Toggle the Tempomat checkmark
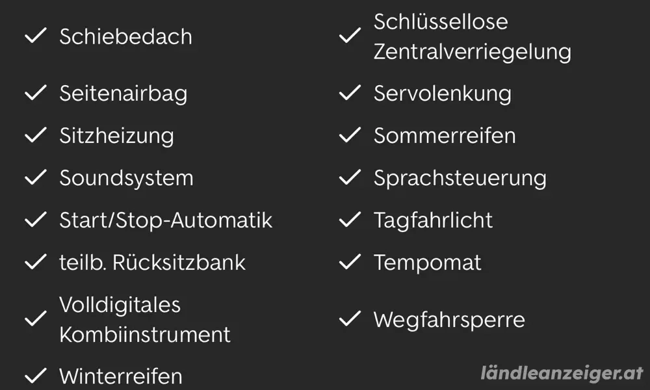 pyautogui.click(x=350, y=262)
